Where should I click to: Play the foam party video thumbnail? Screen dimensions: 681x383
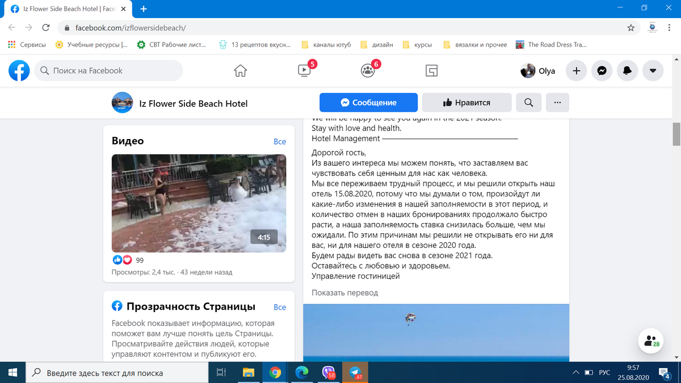click(x=199, y=203)
